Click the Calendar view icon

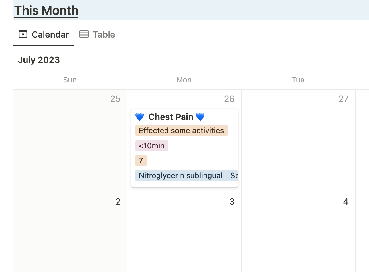[x=23, y=34]
